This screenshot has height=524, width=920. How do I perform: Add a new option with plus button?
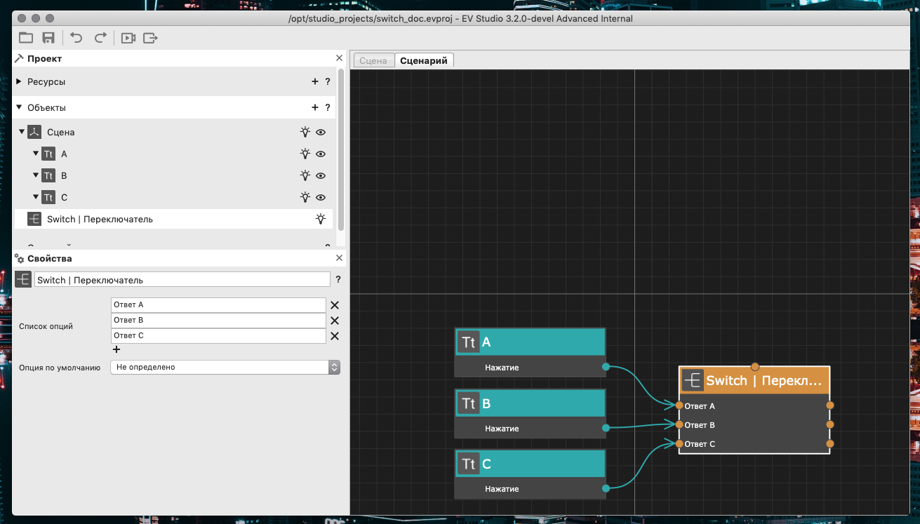(116, 349)
